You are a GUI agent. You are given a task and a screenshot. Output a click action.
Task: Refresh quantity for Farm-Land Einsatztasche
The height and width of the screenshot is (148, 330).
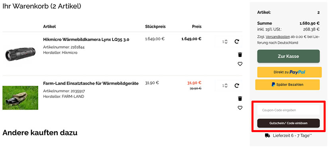[237, 86]
